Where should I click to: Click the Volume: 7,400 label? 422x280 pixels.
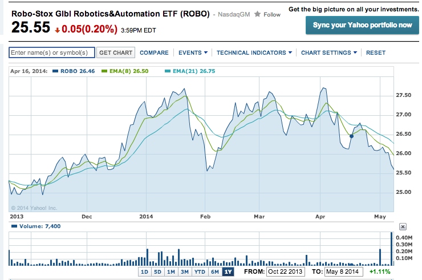40,226
